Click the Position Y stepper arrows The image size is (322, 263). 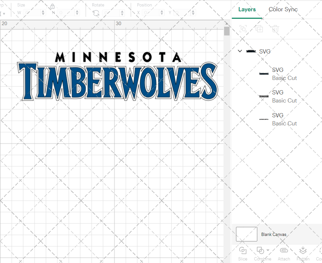(193, 13)
